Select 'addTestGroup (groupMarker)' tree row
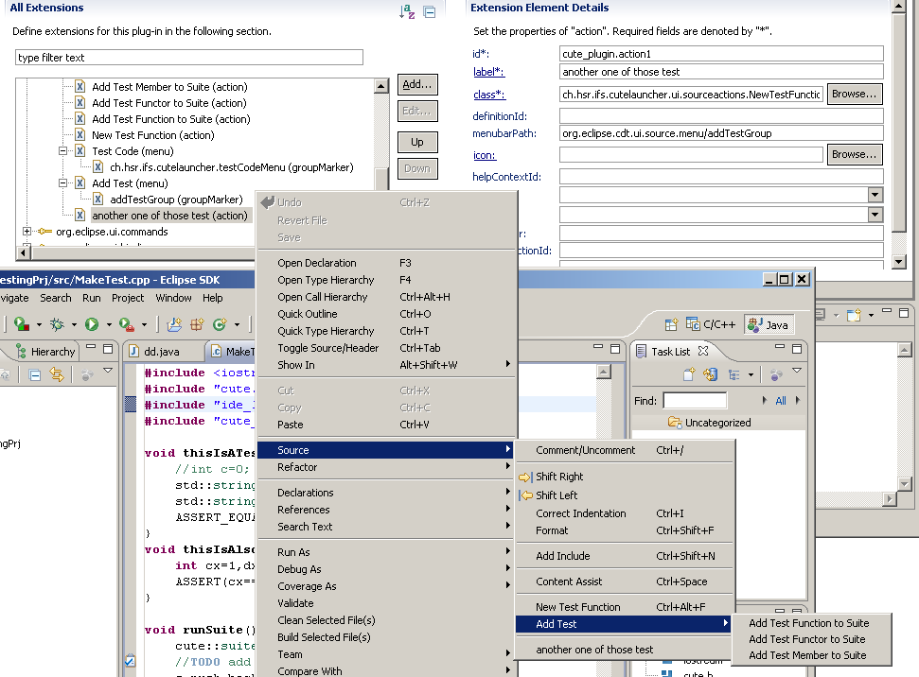 (x=176, y=200)
